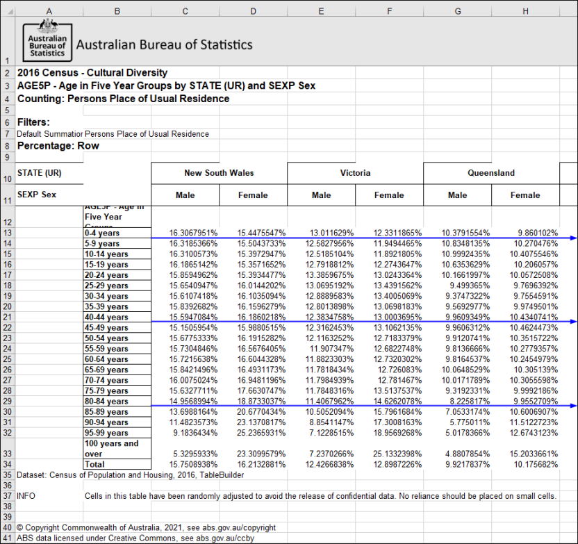This screenshot has height=544, width=578.
Task: Click the cell showing 16.3067951%
Action: click(185, 233)
